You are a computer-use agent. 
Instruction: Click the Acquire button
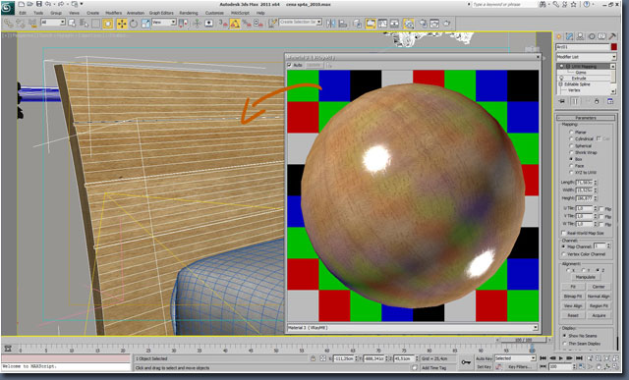click(599, 315)
